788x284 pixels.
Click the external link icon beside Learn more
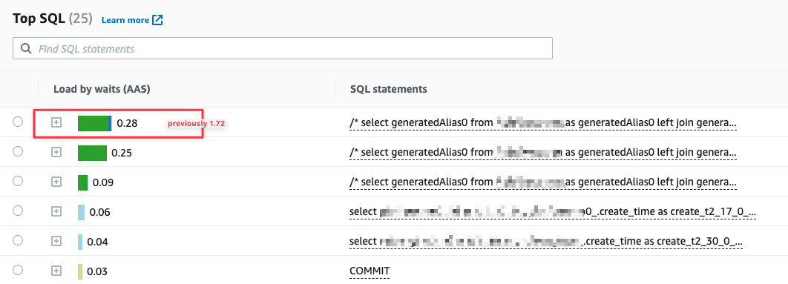(158, 20)
